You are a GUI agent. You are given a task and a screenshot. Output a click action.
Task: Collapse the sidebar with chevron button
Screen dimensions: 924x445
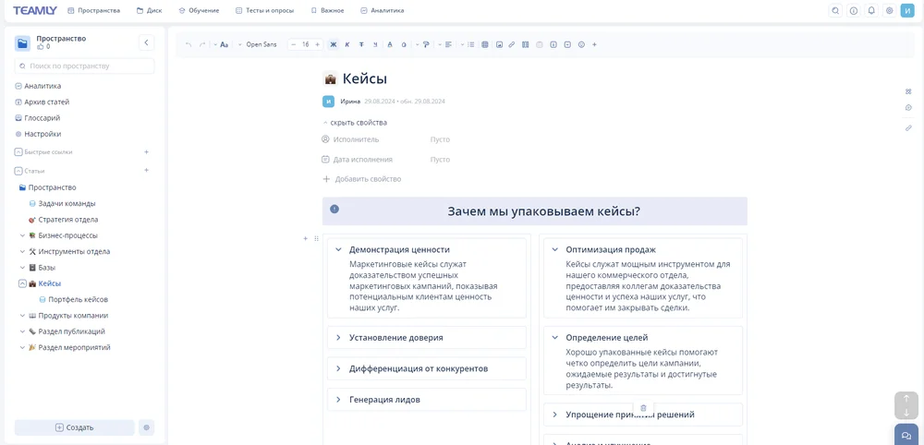tap(146, 42)
